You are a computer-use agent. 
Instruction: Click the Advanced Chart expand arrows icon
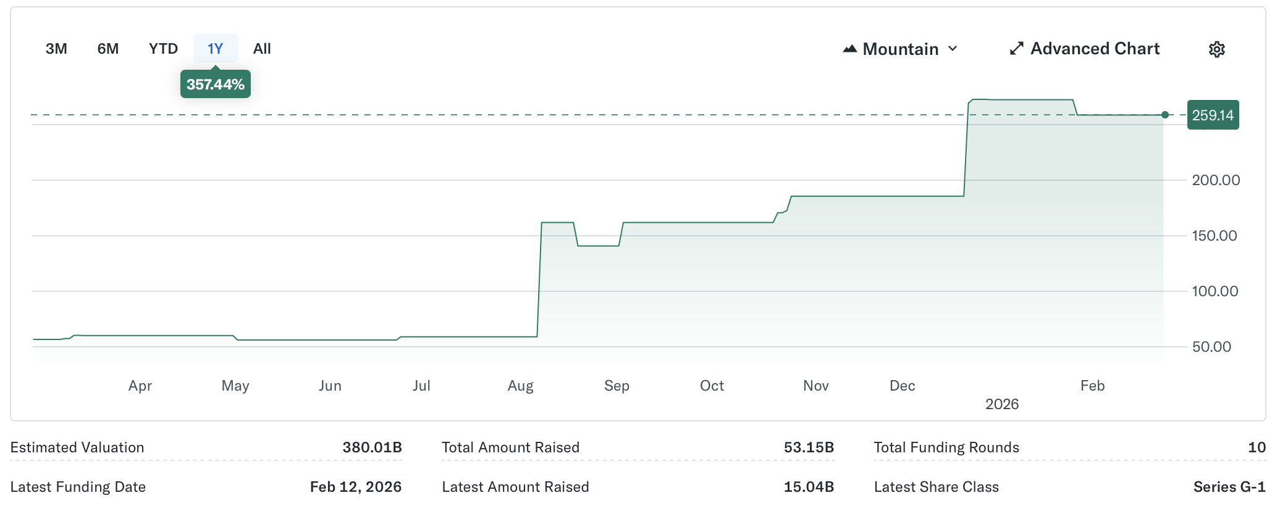1016,49
